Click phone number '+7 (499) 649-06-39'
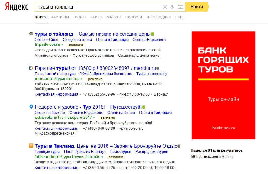The height and width of the screenshot is (174, 268). coord(99,129)
